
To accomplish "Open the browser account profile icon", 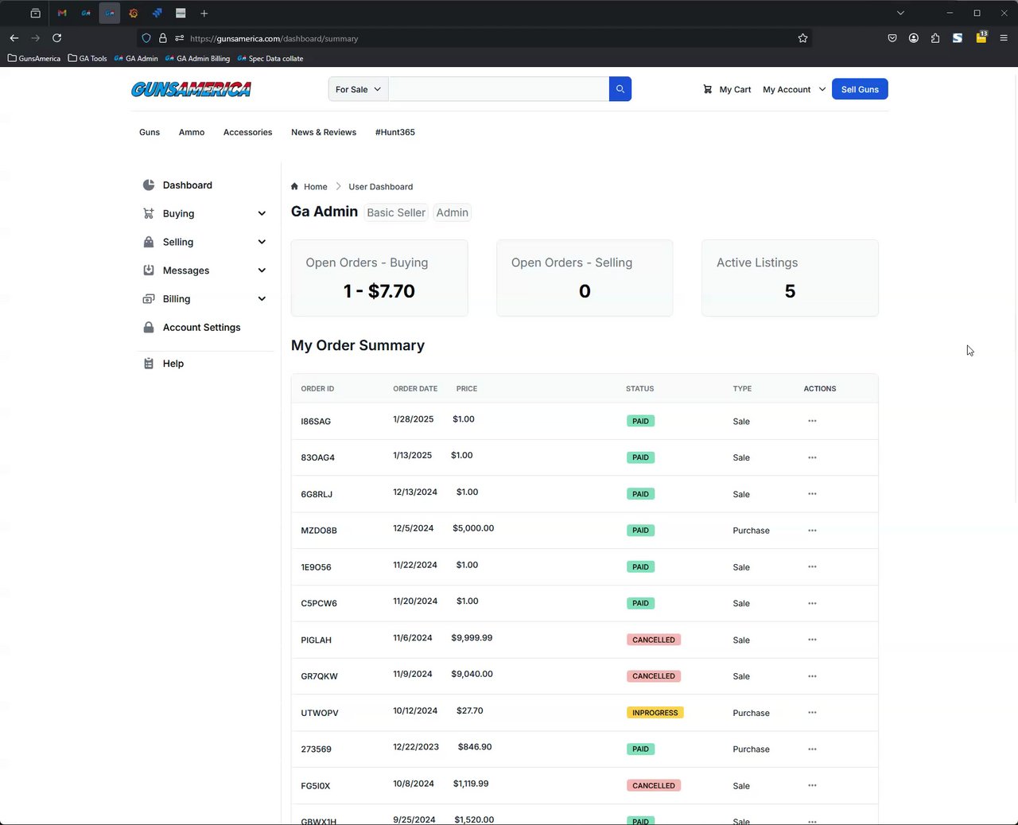I will (x=914, y=38).
